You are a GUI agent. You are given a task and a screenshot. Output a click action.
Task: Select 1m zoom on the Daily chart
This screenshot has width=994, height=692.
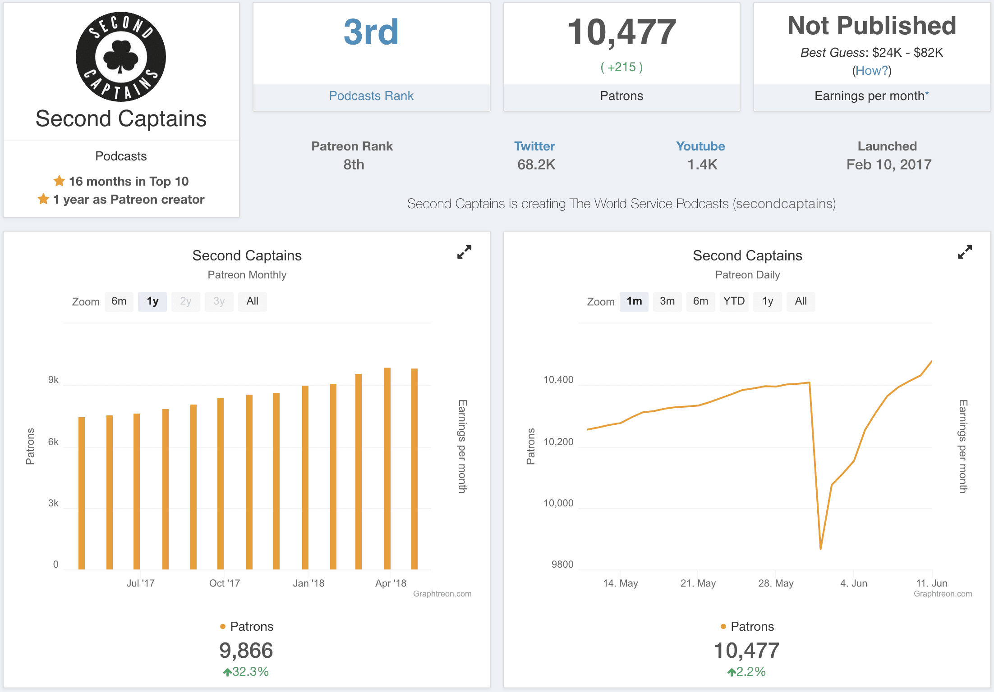click(634, 301)
